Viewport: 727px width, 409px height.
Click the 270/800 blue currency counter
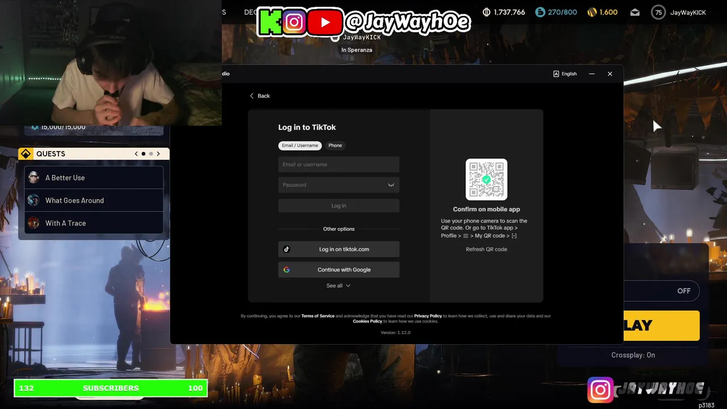[x=556, y=12]
